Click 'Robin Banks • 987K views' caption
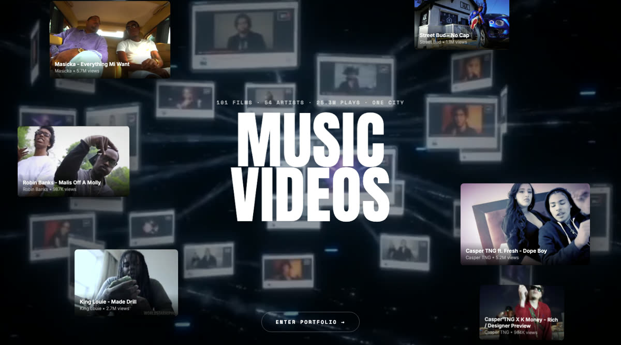The width and height of the screenshot is (621, 345). coord(49,189)
